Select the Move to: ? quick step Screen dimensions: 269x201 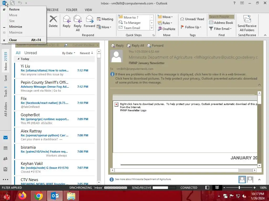click(x=134, y=17)
